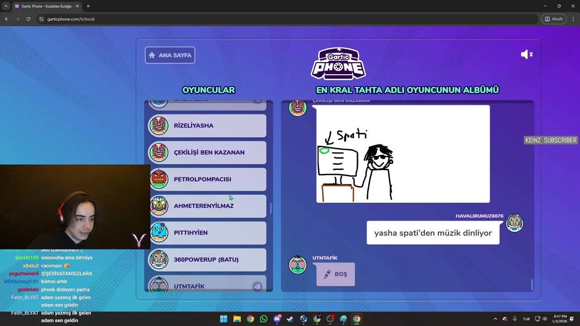The image size is (580, 326).
Task: Select player PETROLPOMPACISI
Action: 208,179
